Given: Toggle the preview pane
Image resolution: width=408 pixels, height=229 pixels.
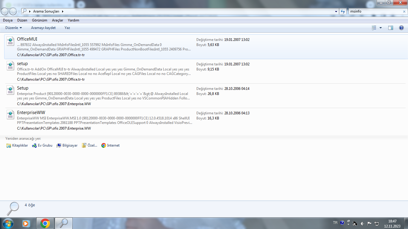Looking at the screenshot, I should click(391, 28).
